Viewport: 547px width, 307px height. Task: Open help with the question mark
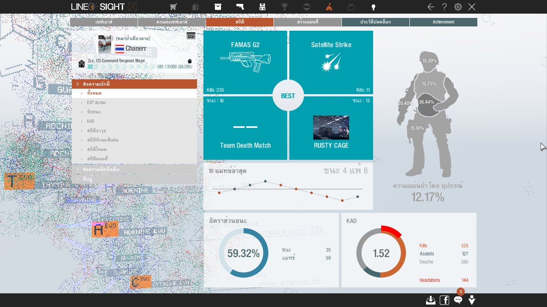pos(444,7)
